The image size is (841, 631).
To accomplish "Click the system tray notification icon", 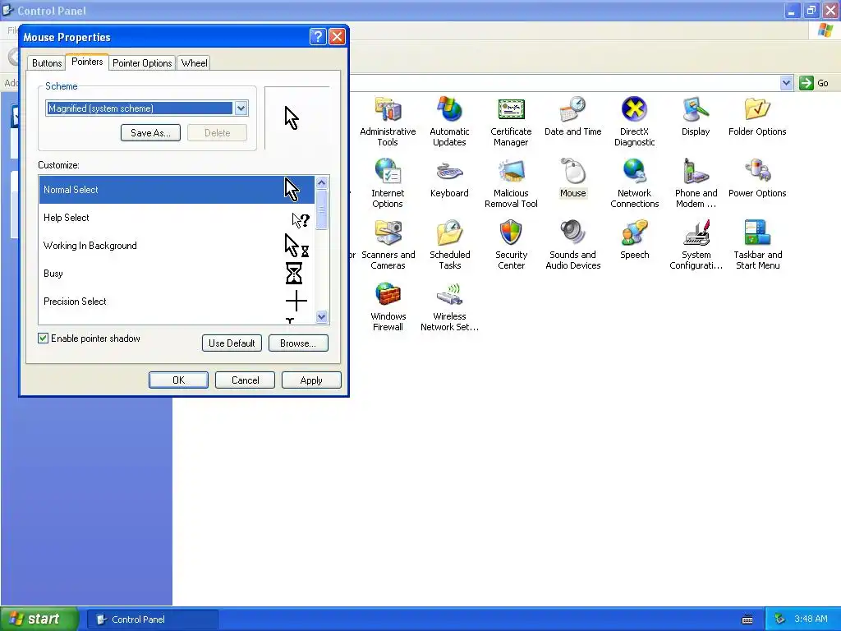I will pos(779,619).
